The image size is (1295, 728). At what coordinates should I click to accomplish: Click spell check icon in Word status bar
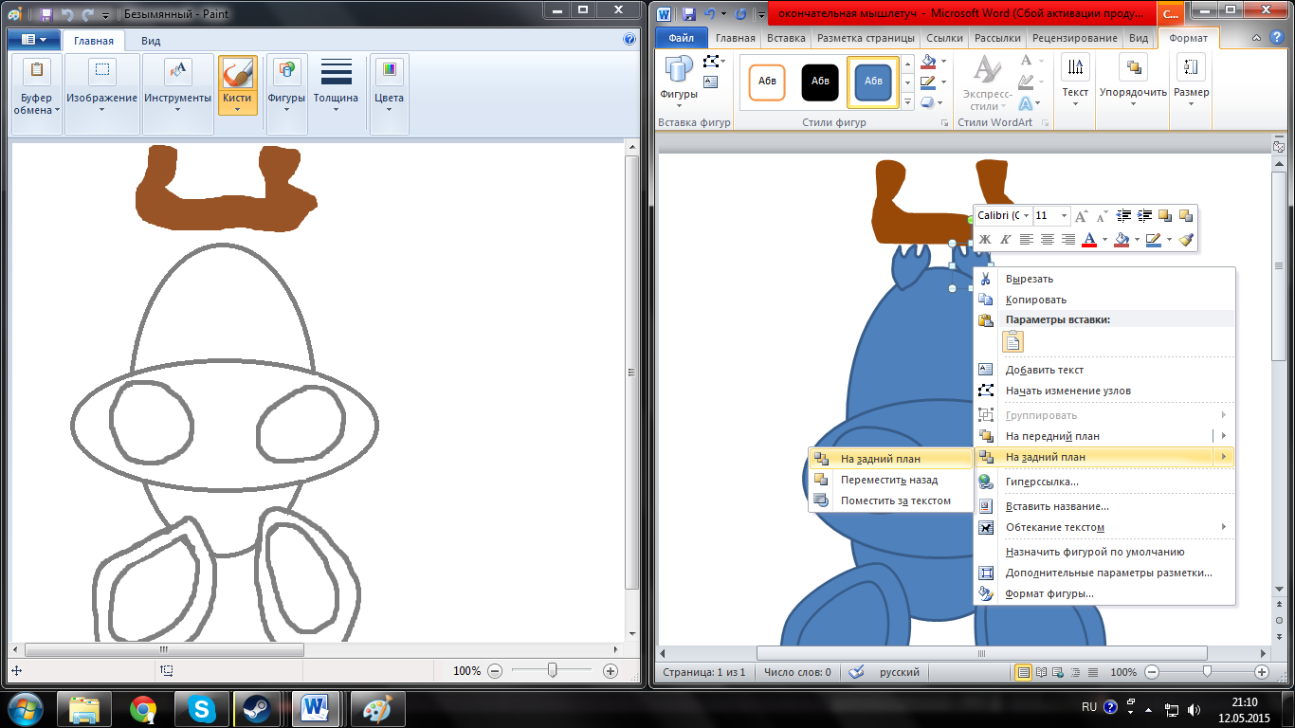coord(856,672)
